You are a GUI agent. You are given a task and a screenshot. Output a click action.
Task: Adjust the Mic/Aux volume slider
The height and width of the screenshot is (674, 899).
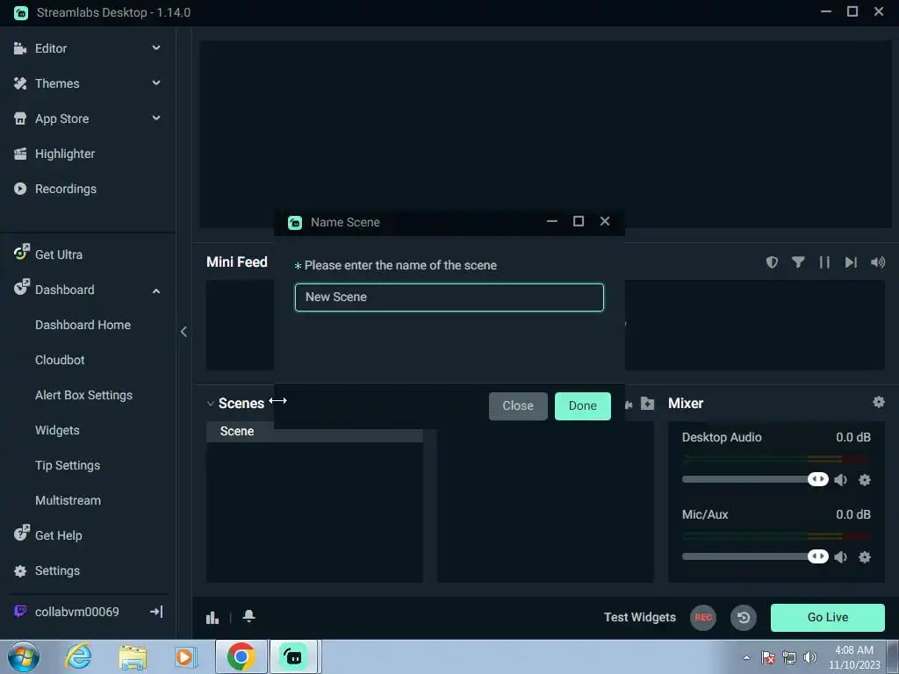click(755, 556)
